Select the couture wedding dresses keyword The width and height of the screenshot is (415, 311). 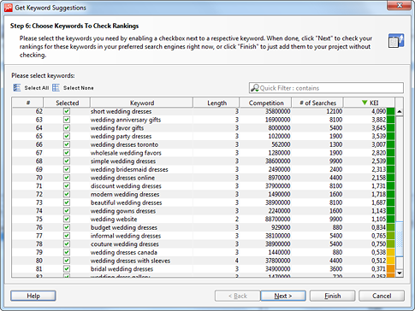(125, 244)
